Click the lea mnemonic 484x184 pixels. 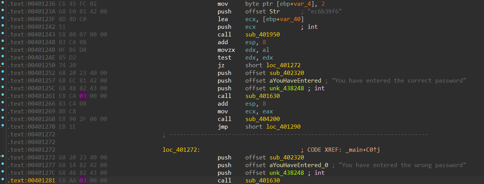click(223, 19)
